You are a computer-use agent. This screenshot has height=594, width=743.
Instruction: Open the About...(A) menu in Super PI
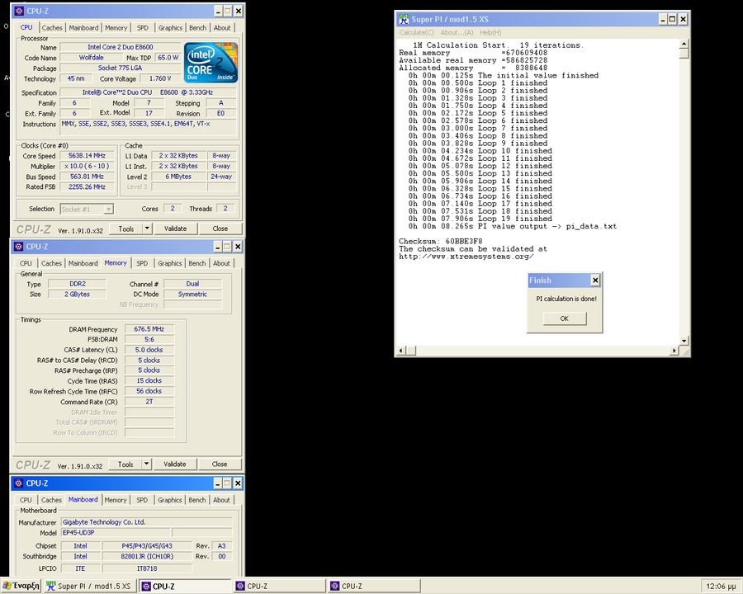pyautogui.click(x=457, y=33)
